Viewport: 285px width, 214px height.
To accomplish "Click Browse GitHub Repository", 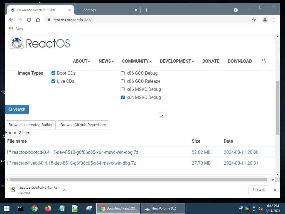I will pos(83,125).
